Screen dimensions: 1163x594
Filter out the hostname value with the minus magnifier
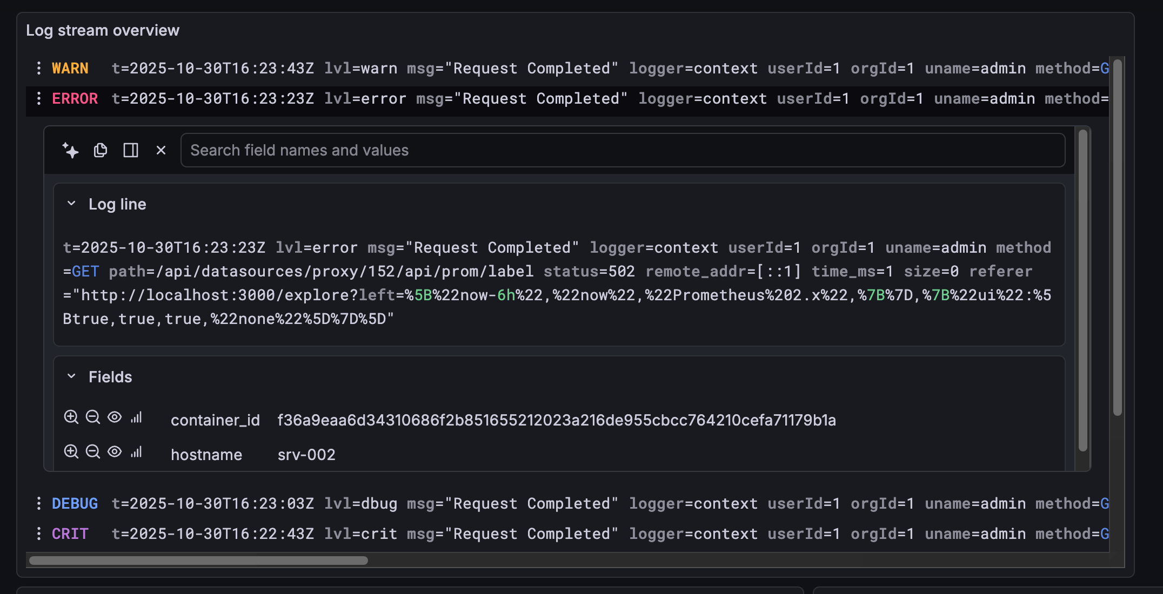coord(93,452)
